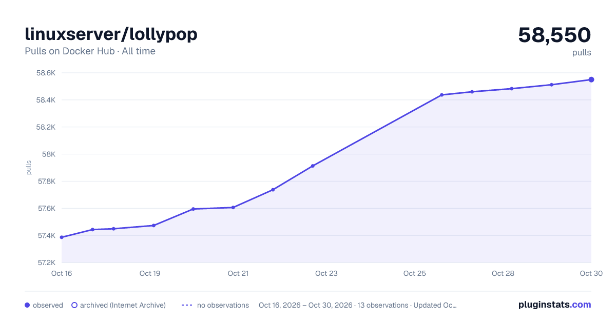Click the 'observed' legend label
The height and width of the screenshot is (323, 616).
click(x=48, y=305)
